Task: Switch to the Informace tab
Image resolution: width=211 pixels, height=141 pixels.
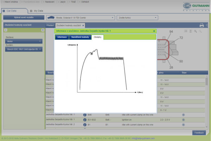Action: pyautogui.click(x=62, y=37)
